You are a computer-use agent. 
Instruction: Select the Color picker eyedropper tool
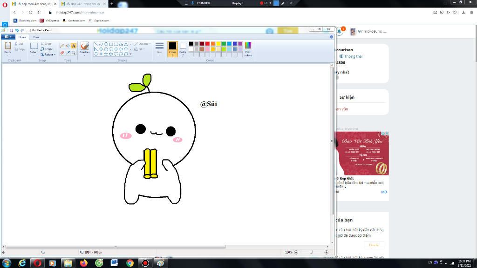[x=68, y=53]
